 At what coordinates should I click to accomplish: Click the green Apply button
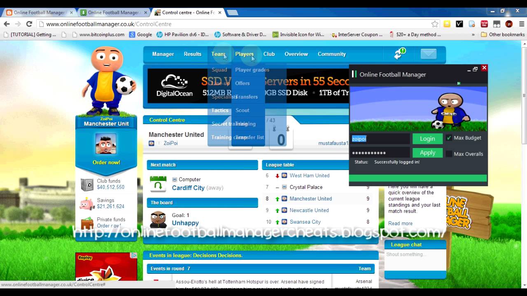pyautogui.click(x=427, y=153)
